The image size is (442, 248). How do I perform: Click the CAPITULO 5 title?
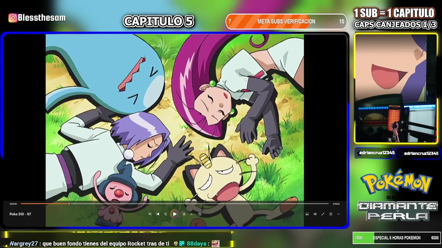(x=158, y=21)
